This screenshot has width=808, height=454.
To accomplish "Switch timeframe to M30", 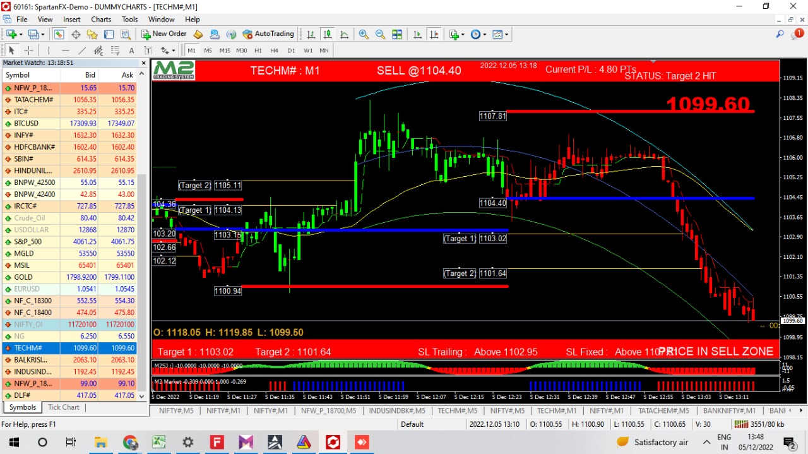I will tap(242, 50).
